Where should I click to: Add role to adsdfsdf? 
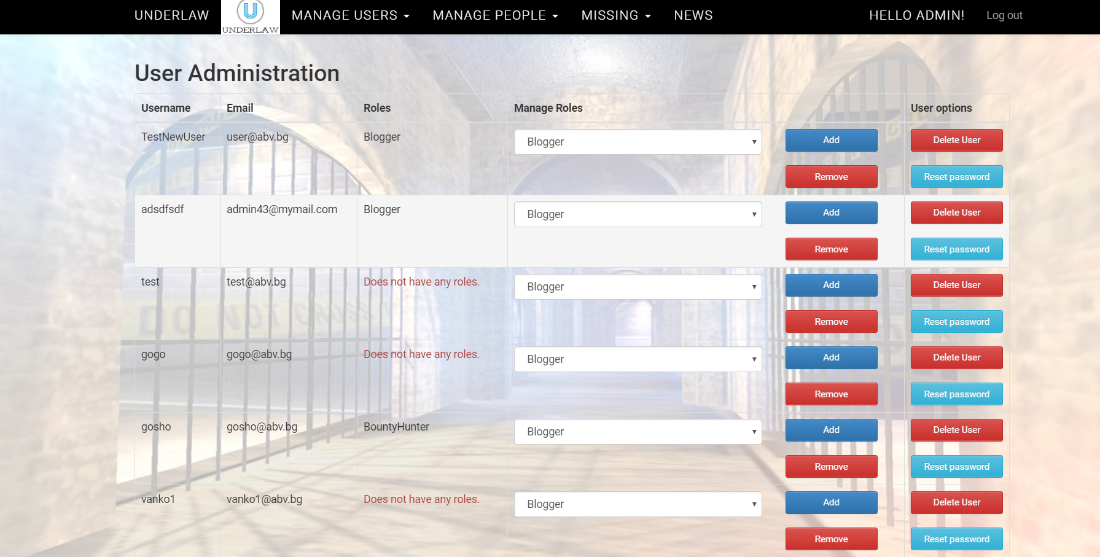pos(831,212)
